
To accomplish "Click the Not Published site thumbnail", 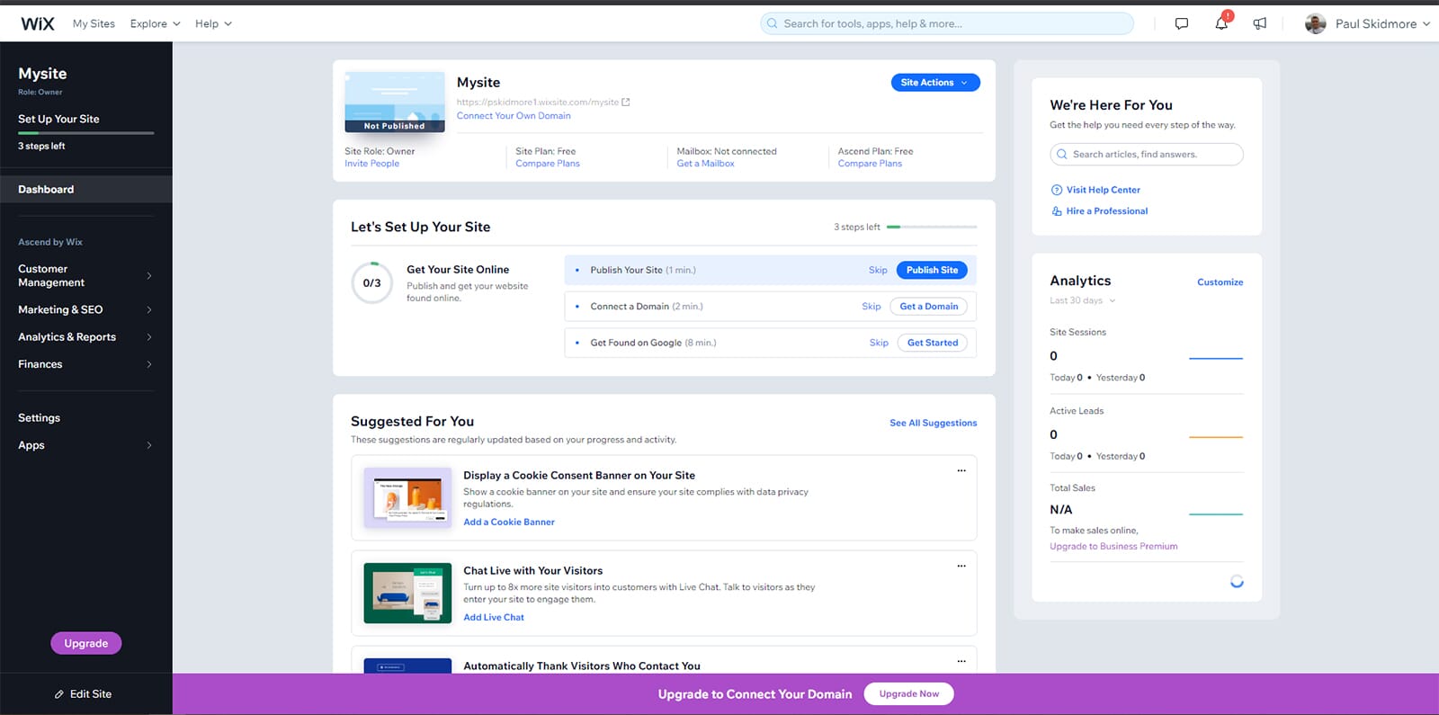I will click(x=395, y=102).
